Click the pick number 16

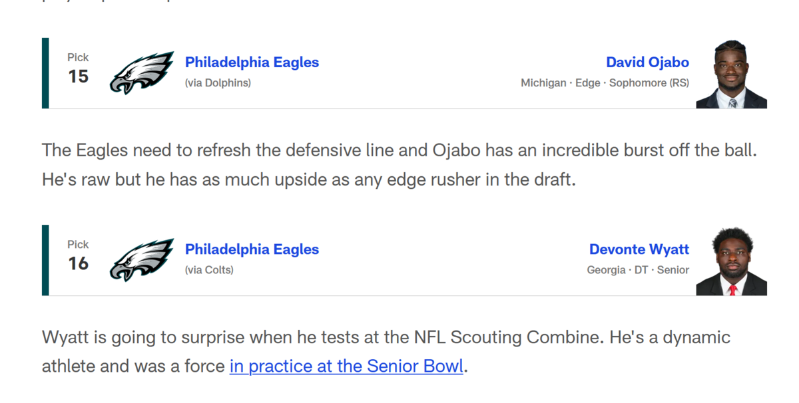point(78,263)
